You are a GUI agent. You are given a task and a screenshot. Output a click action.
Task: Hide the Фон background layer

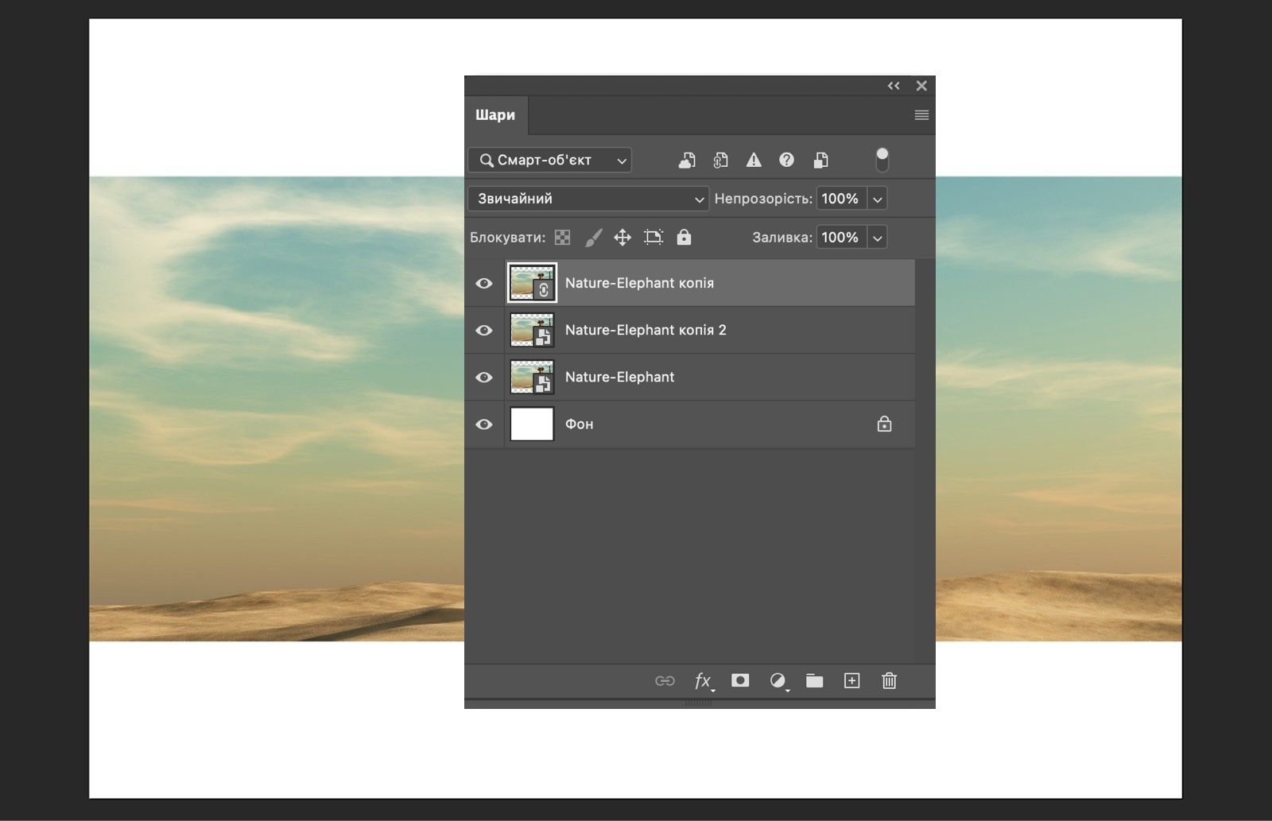483,424
